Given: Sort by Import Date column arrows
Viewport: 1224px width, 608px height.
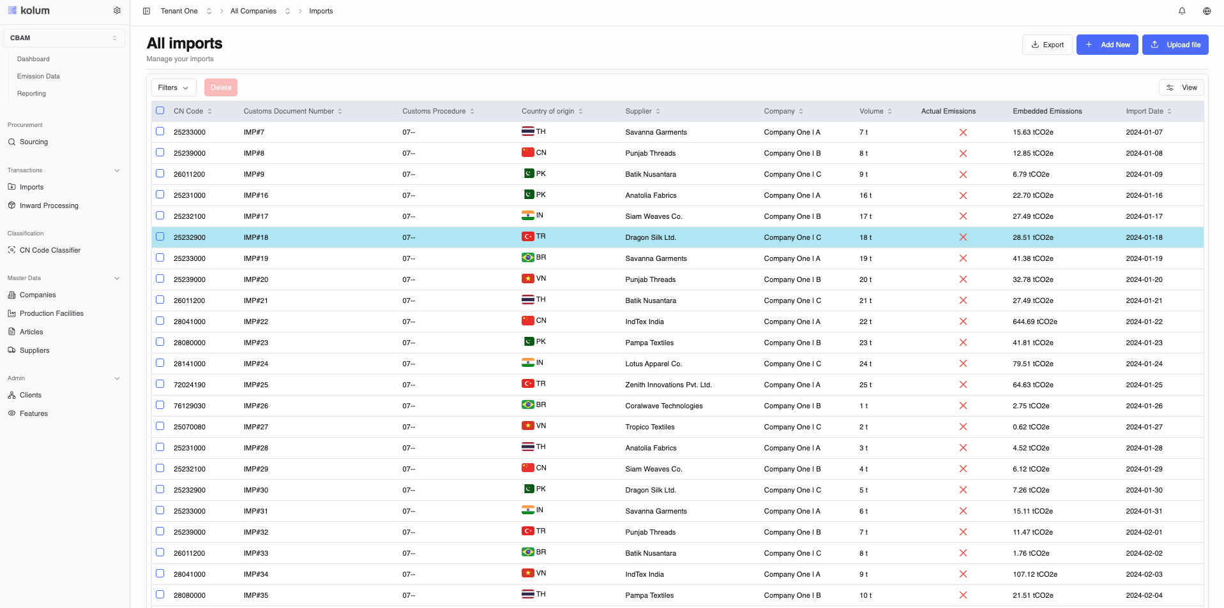Looking at the screenshot, I should tap(1169, 112).
